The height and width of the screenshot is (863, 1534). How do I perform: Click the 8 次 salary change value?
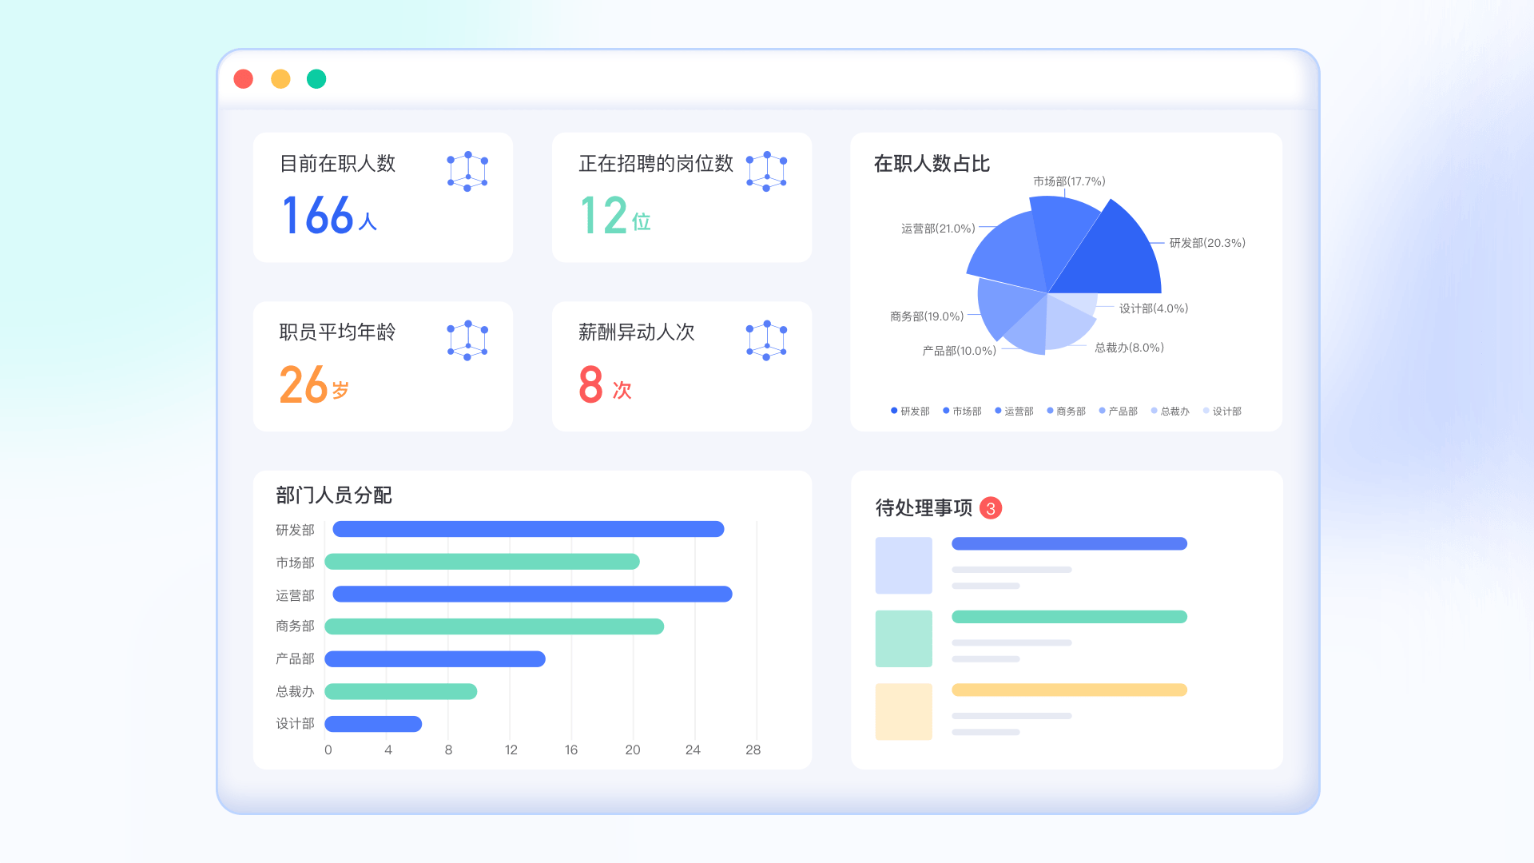click(606, 384)
